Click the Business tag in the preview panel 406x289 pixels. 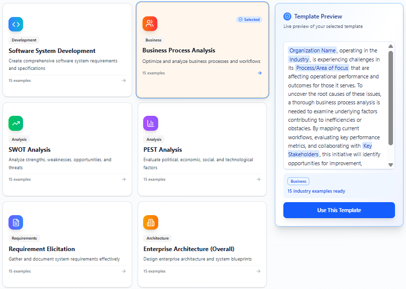298,181
